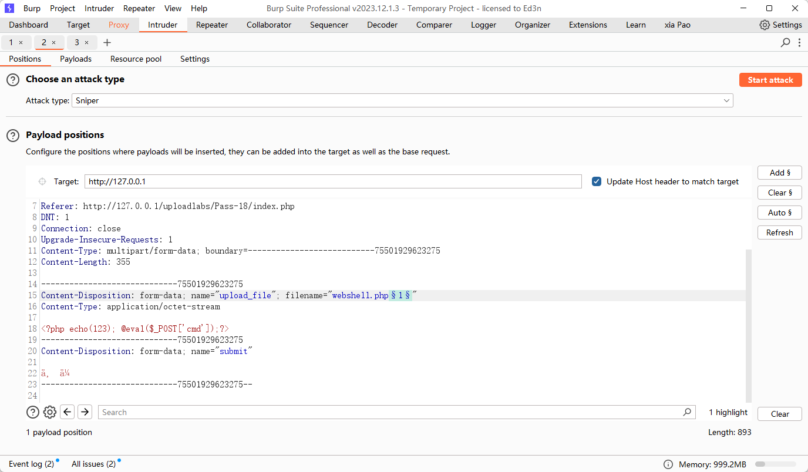The height and width of the screenshot is (472, 808).
Task: Switch to the Proxy tab
Action: click(119, 25)
